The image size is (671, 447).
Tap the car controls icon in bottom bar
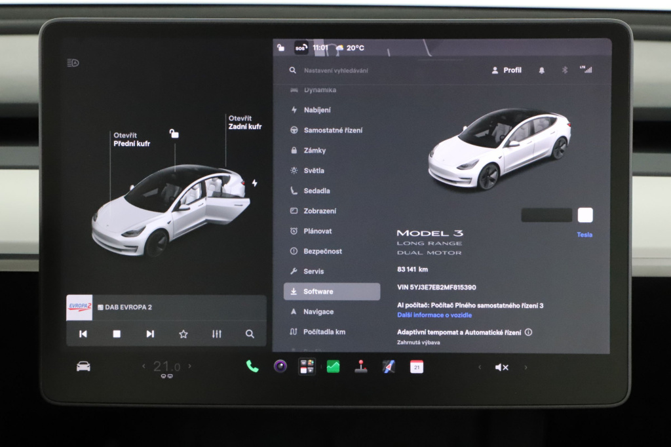pos(83,366)
